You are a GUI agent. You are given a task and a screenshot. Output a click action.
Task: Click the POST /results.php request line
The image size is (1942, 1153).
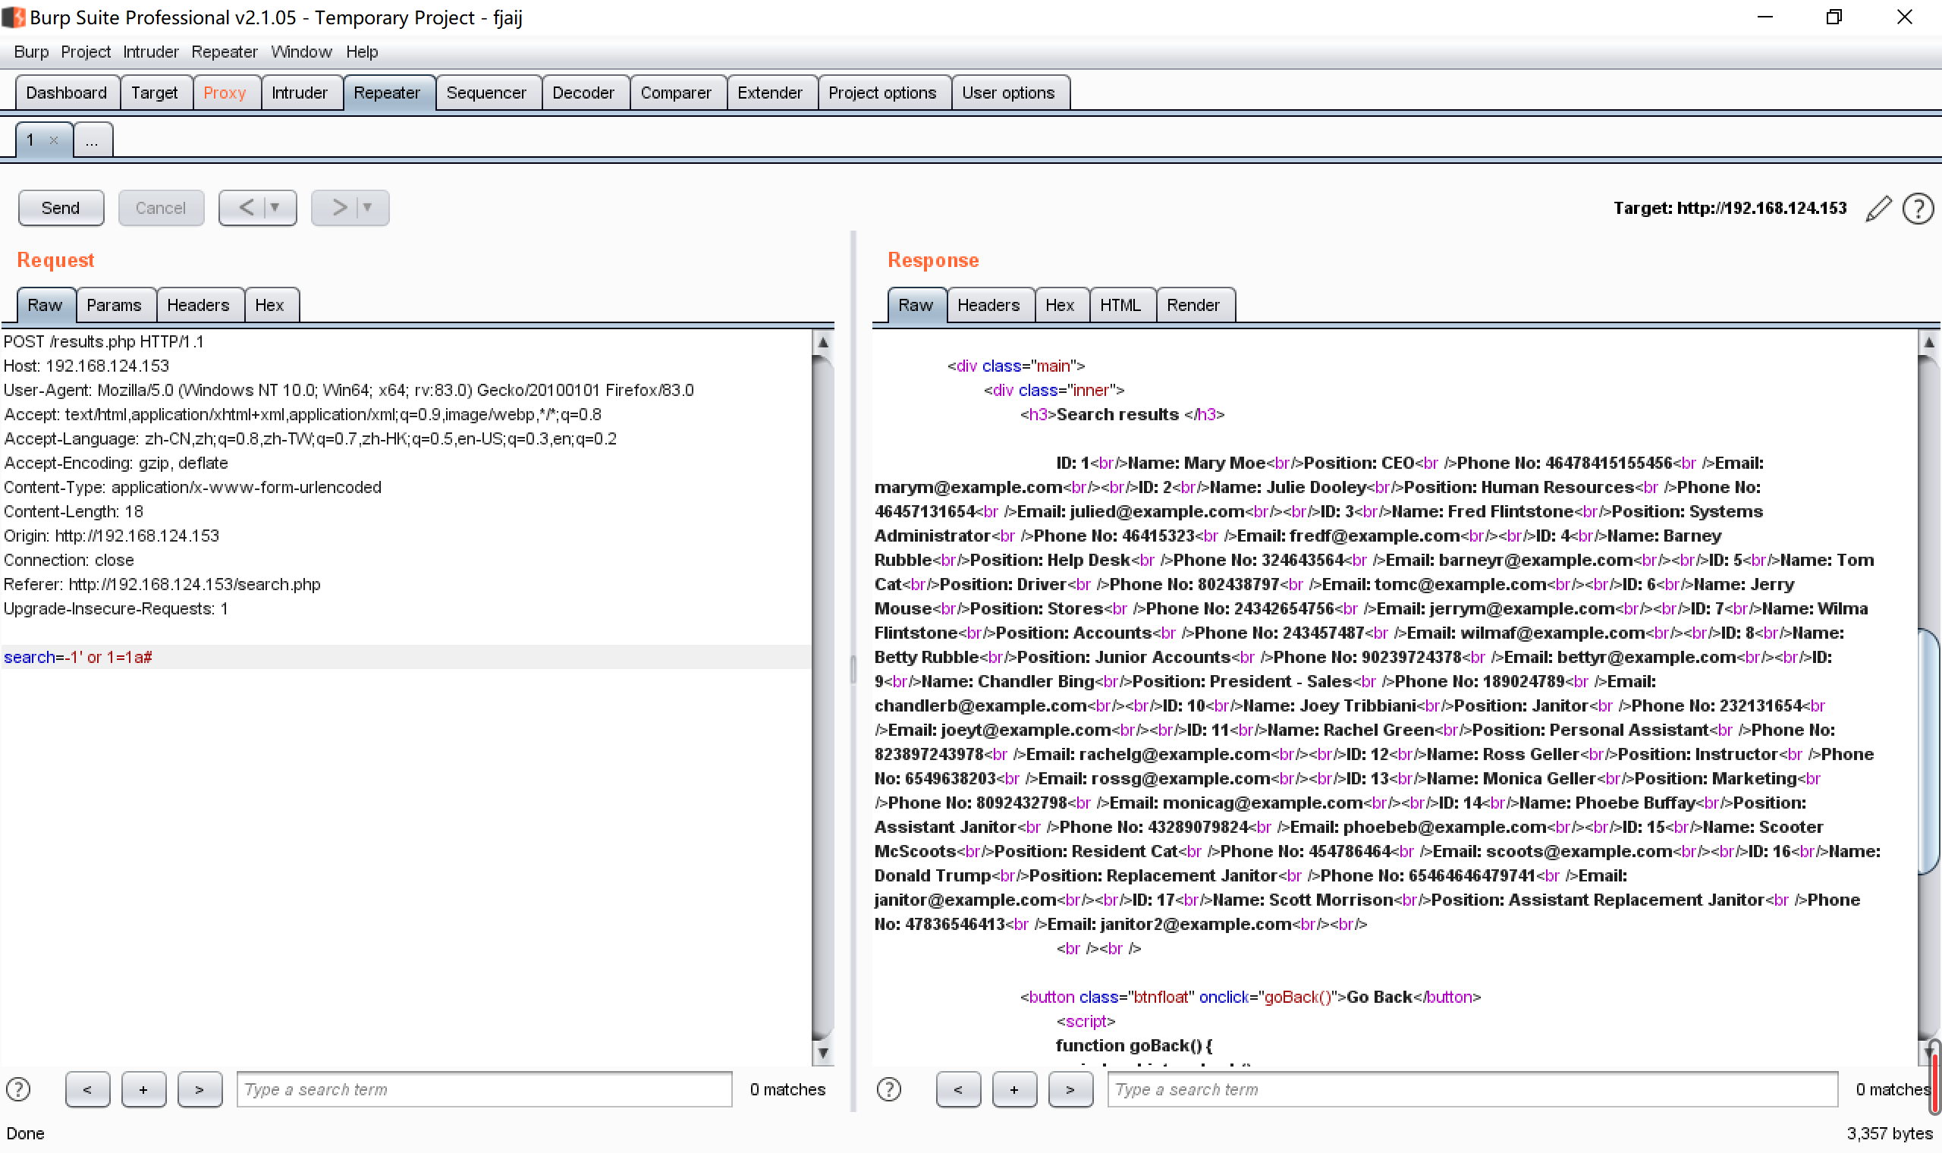click(x=104, y=342)
